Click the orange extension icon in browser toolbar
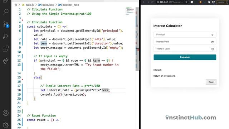 (x=200, y=2)
